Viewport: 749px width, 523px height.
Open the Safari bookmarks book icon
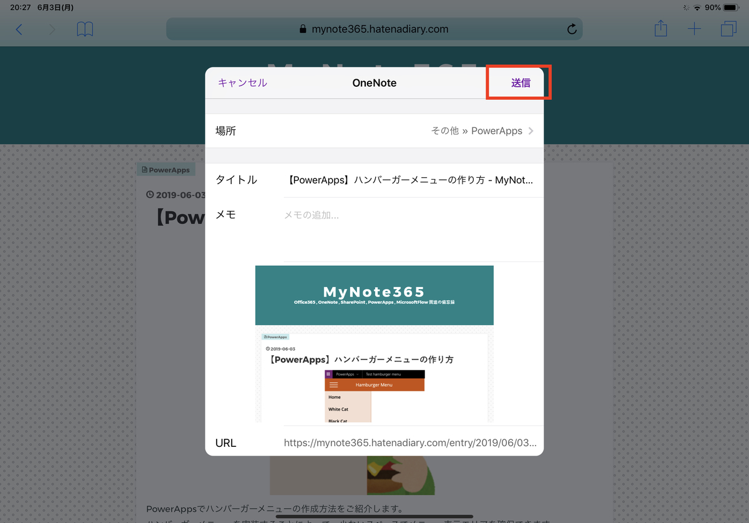tap(85, 29)
